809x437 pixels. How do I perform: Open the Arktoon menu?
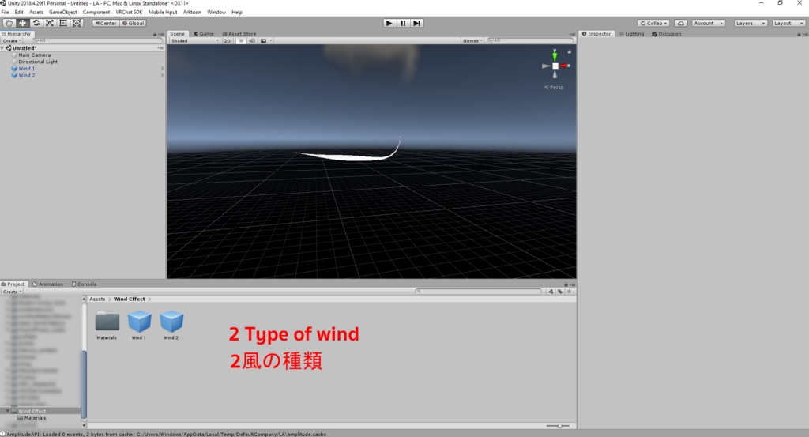pos(192,12)
